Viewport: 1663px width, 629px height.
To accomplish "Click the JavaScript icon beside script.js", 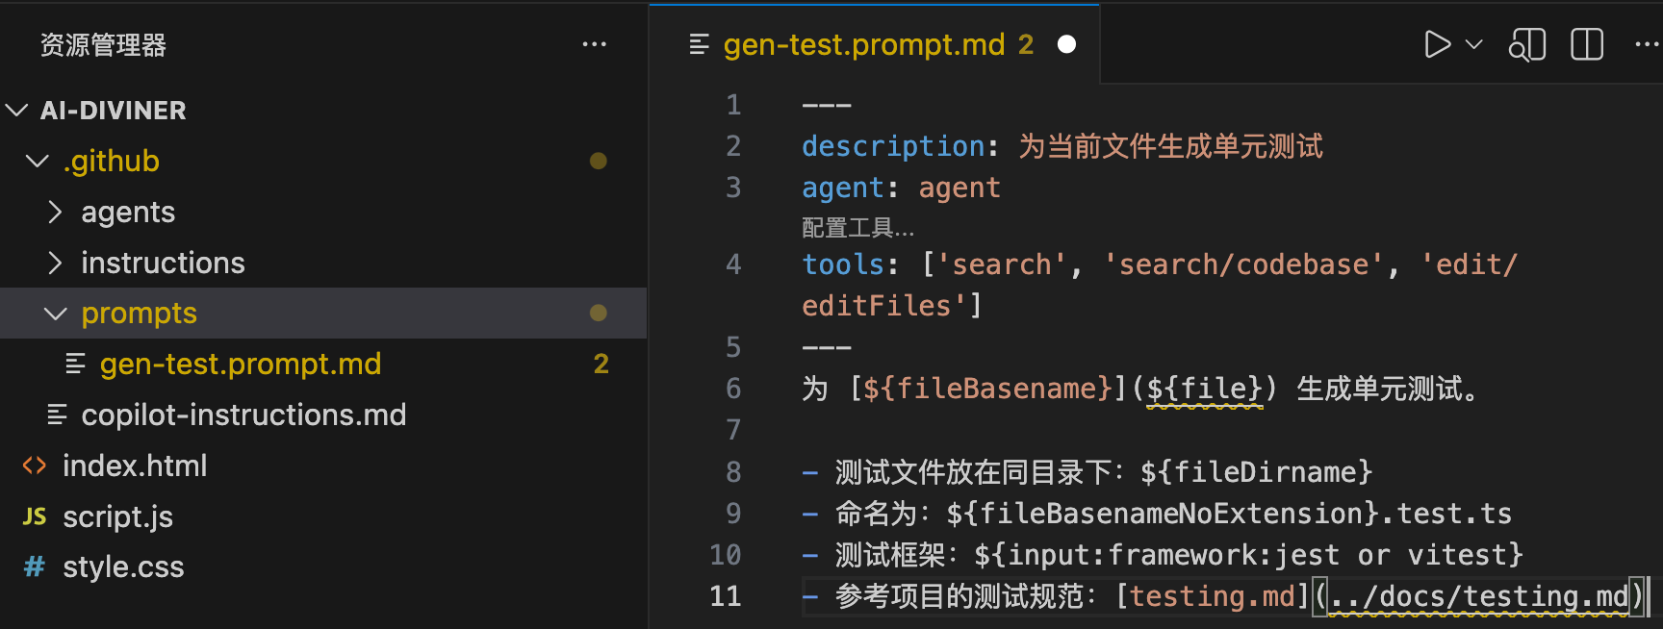I will pos(33,516).
